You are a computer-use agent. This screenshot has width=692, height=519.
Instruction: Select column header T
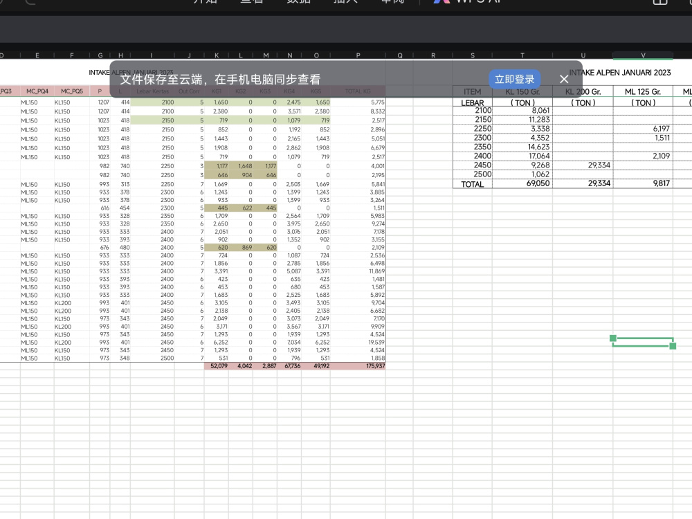pyautogui.click(x=522, y=55)
